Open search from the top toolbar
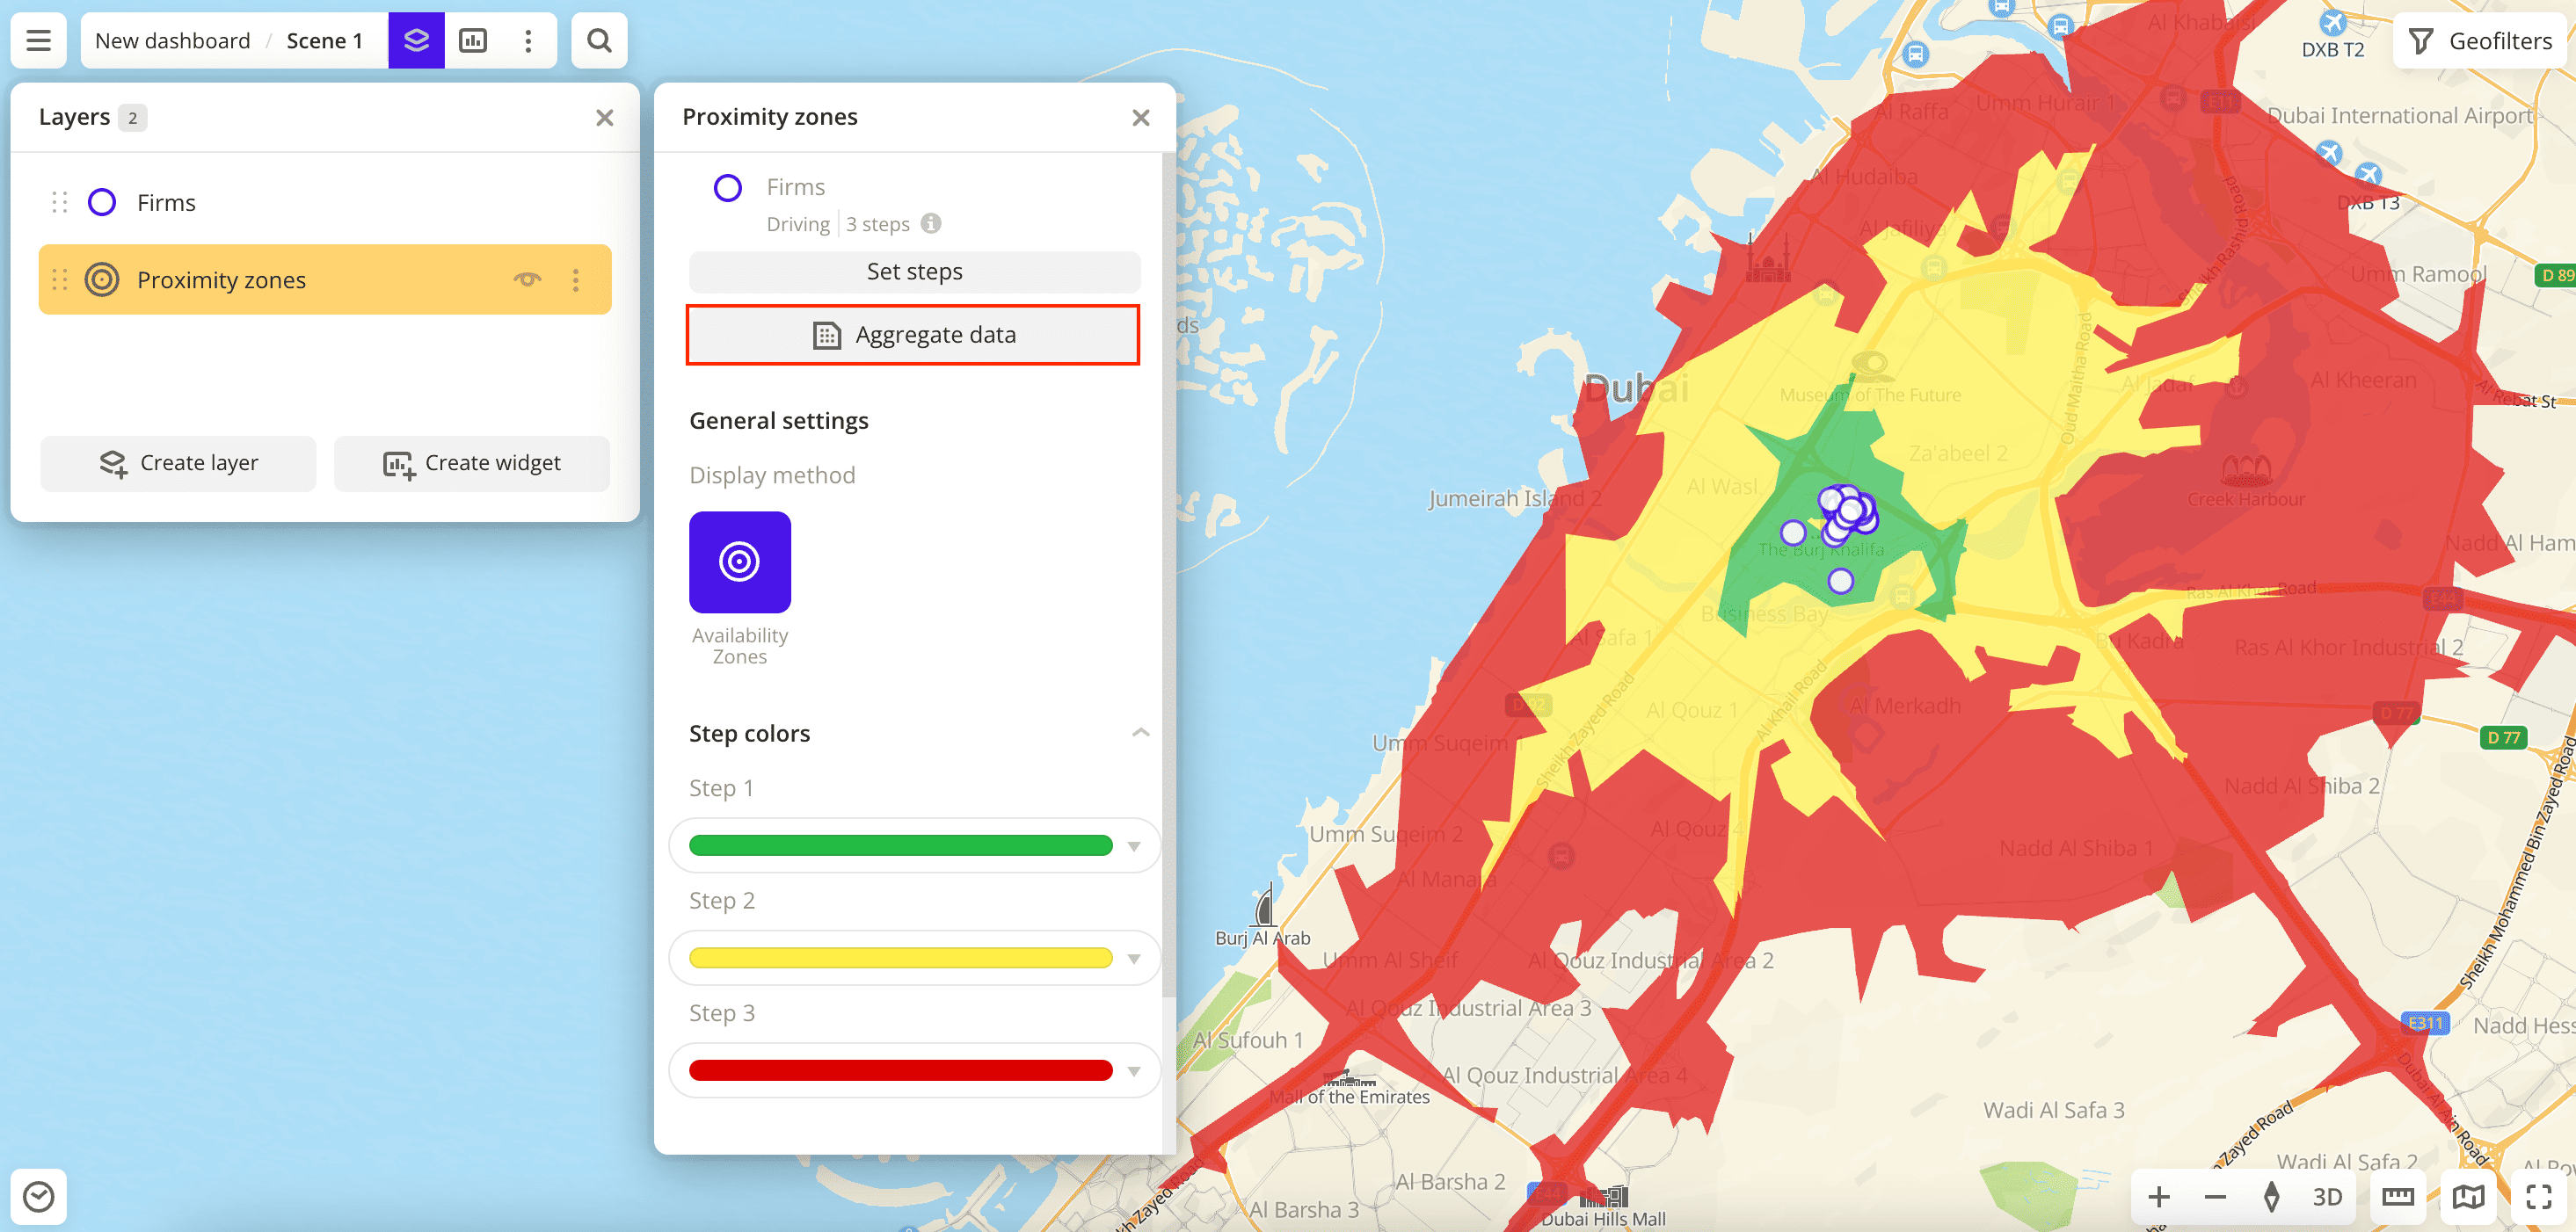This screenshot has height=1232, width=2576. (598, 40)
